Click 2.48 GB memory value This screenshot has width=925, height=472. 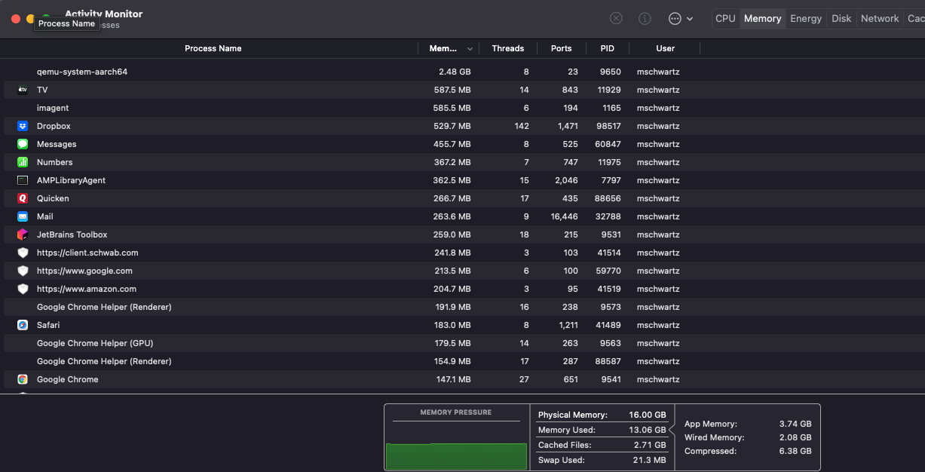click(x=455, y=72)
